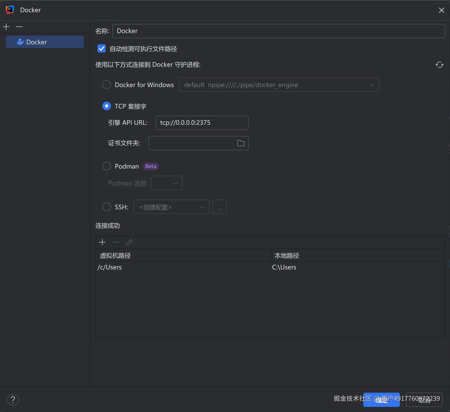Toggle auto-detect executable paths checkbox
The image size is (450, 412).
[x=102, y=49]
